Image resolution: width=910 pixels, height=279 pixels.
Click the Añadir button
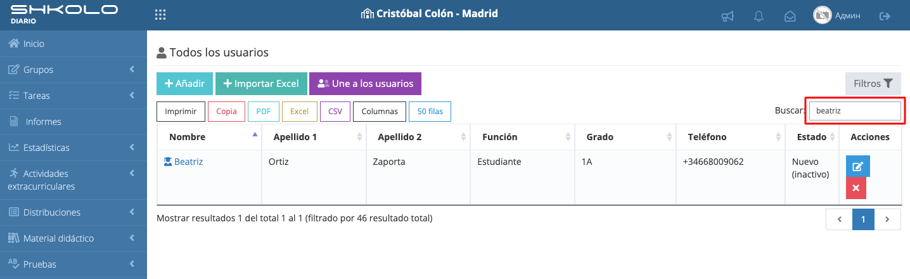pyautogui.click(x=184, y=84)
